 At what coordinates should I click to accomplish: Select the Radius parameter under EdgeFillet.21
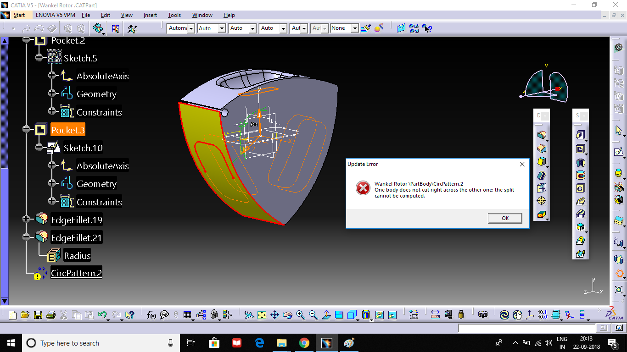[77, 256]
